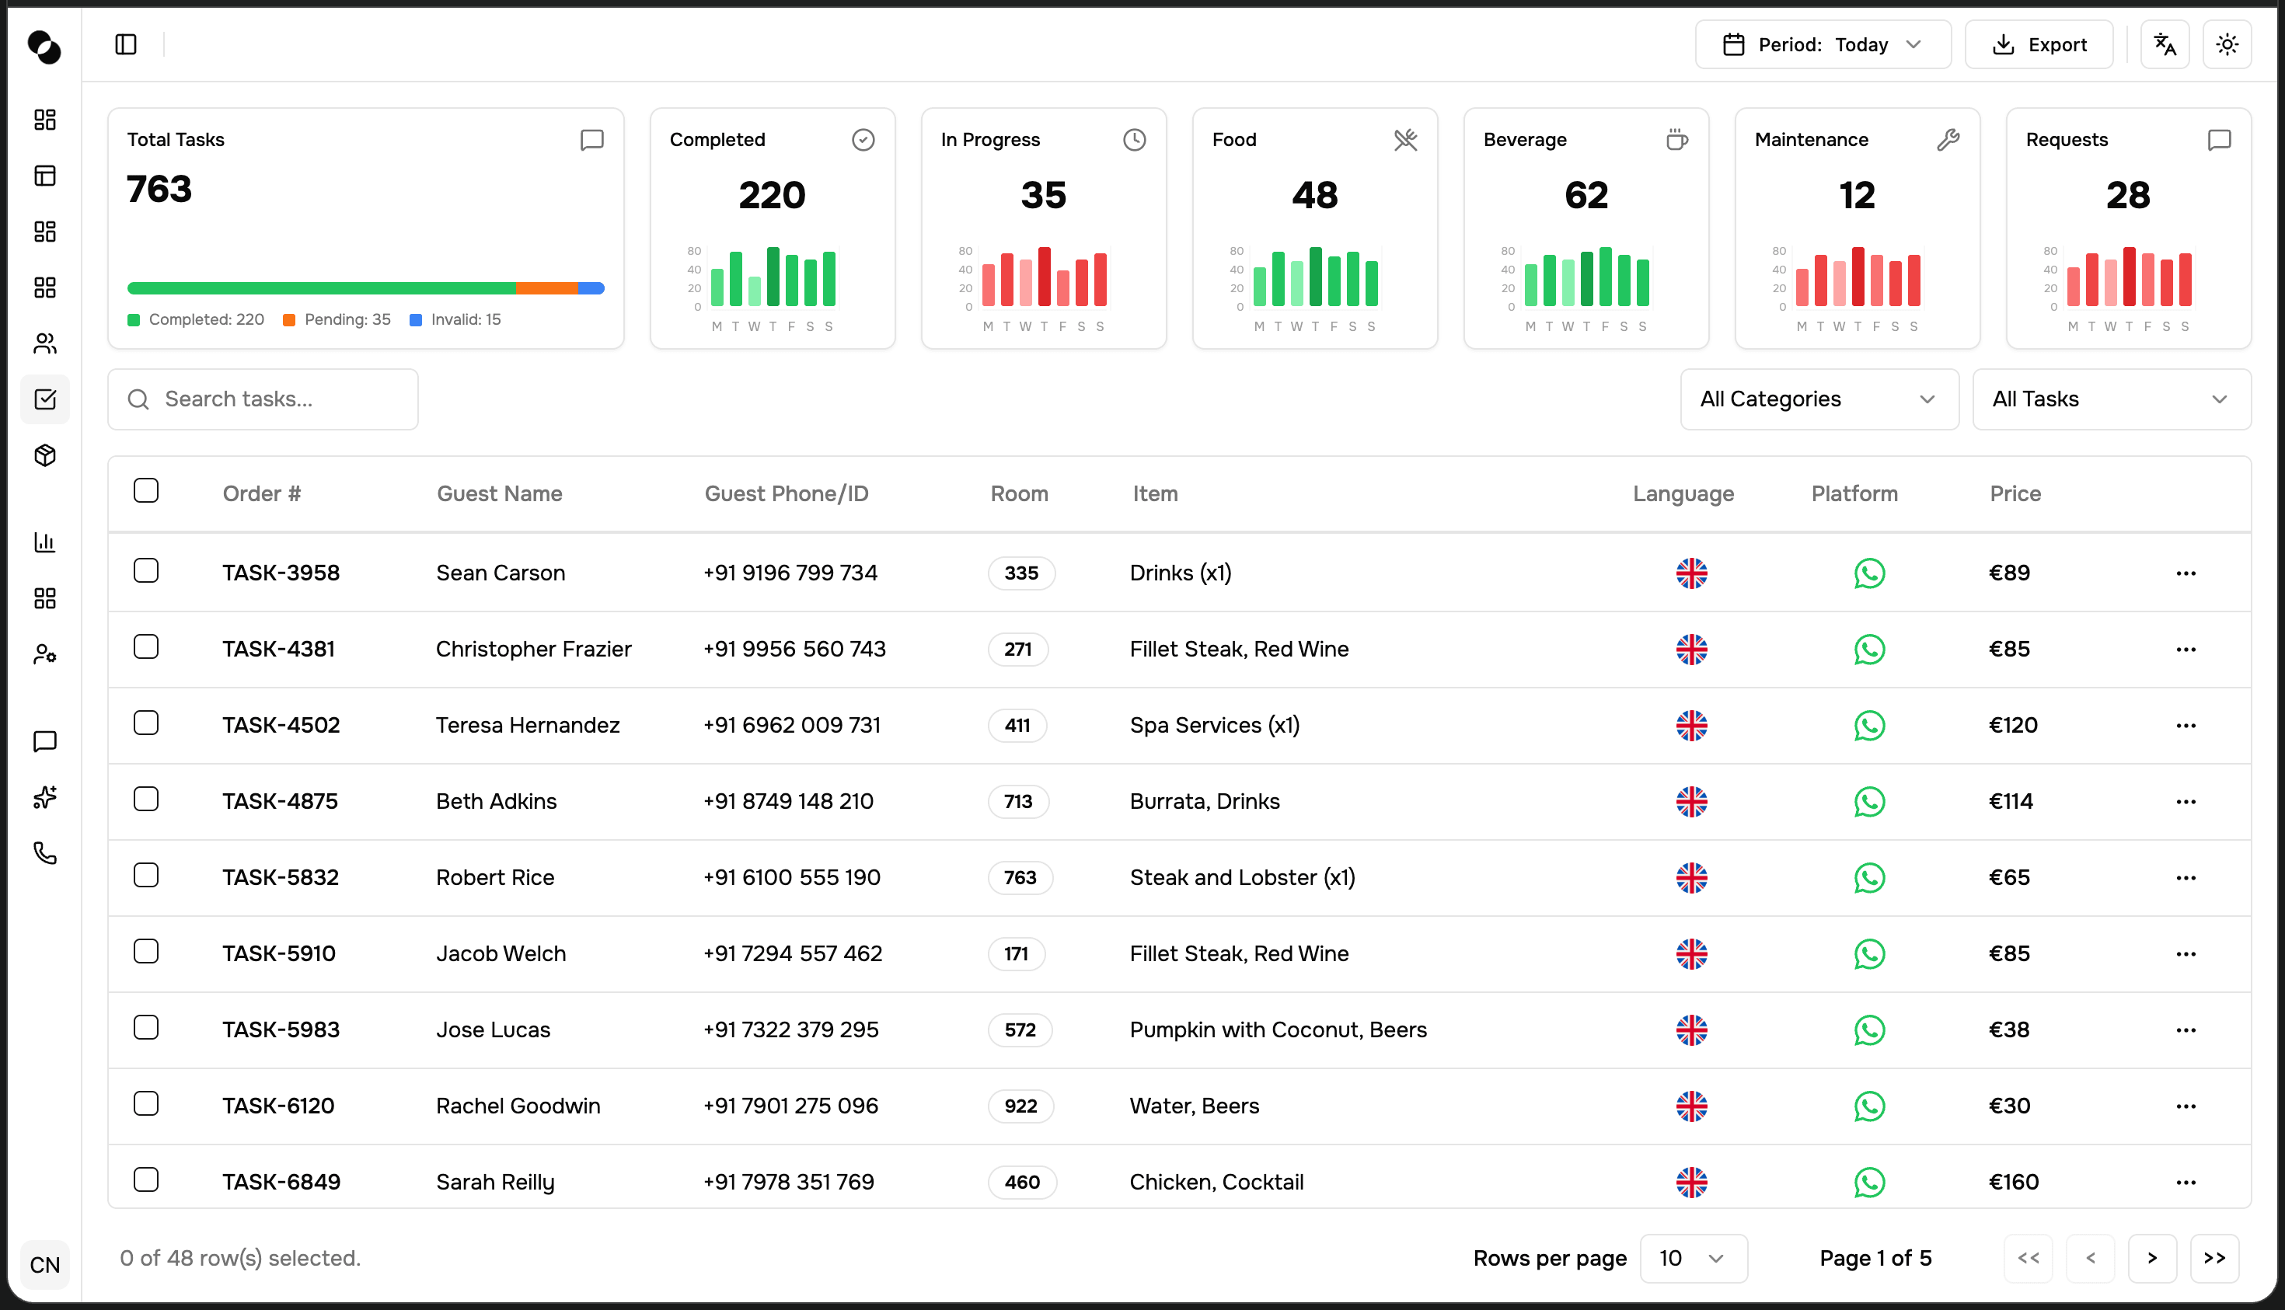2285x1310 pixels.
Task: Click the language translate icon
Action: pos(2165,44)
